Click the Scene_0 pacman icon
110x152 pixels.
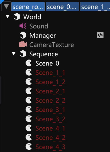click(29, 63)
